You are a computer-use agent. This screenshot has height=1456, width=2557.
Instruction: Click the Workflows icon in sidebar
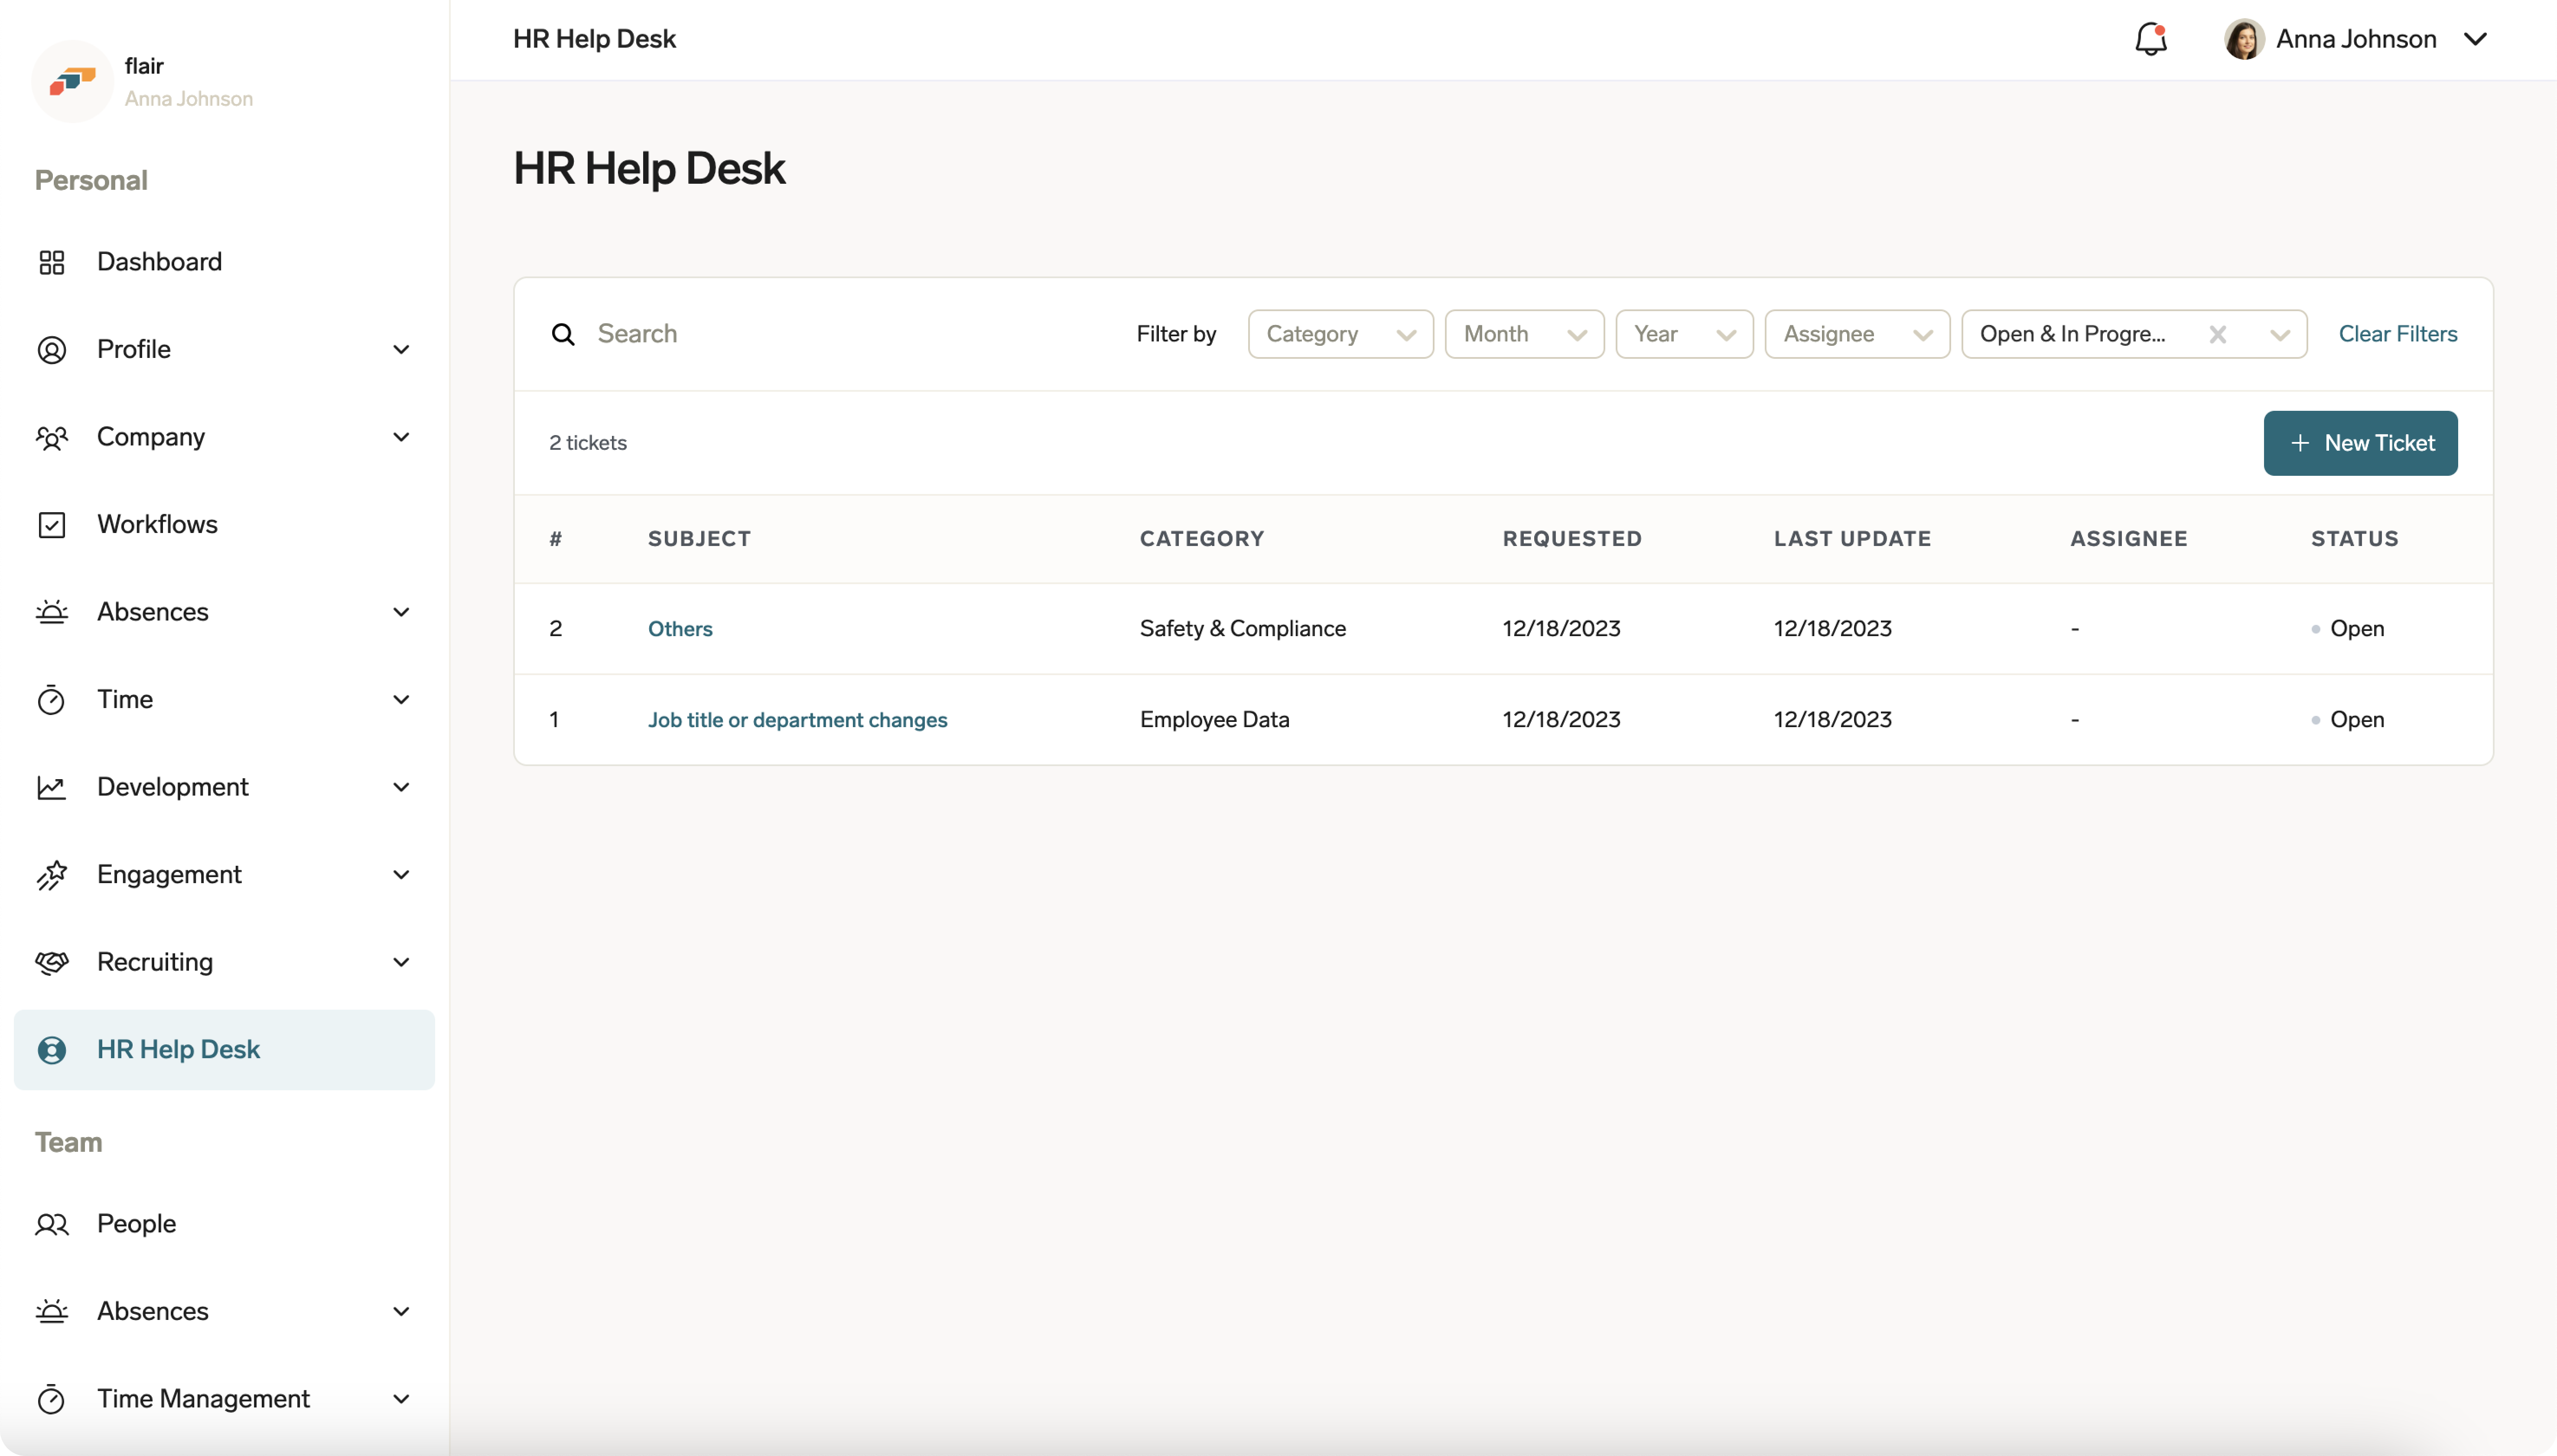pos(53,524)
